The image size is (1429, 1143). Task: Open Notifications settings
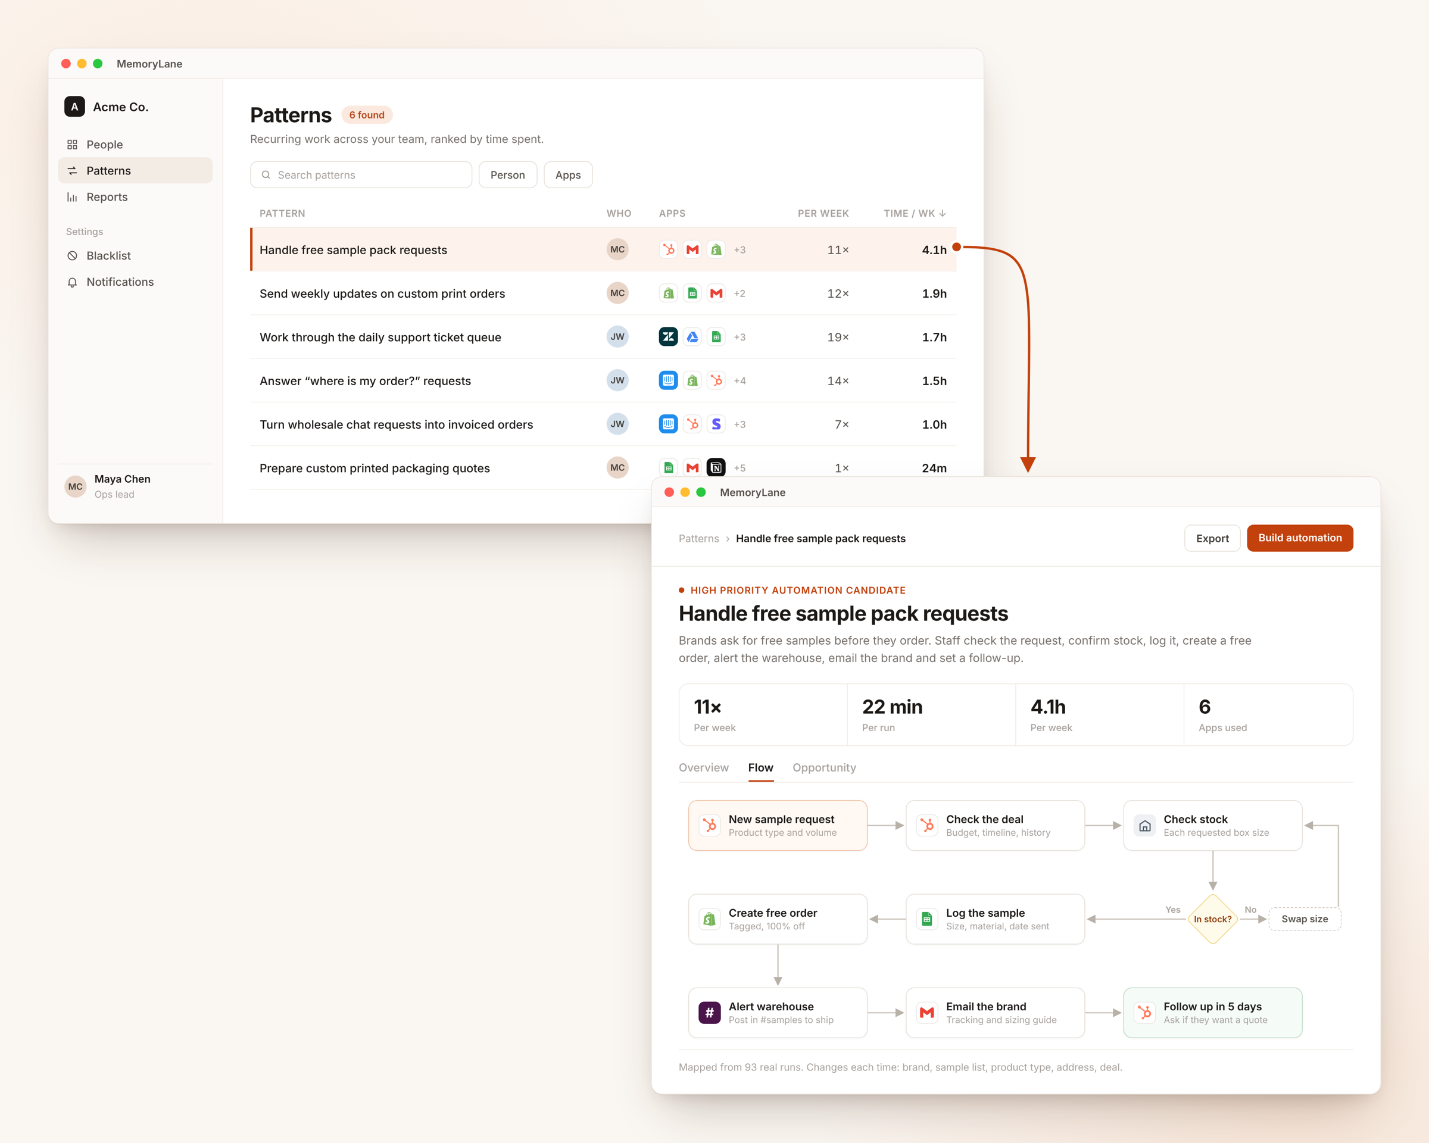click(135, 282)
